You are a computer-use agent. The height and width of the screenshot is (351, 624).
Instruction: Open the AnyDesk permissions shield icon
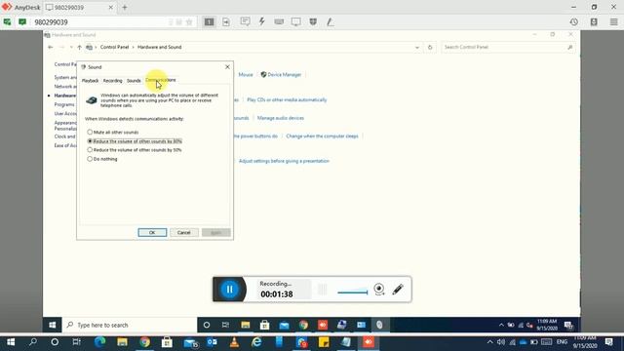coord(313,21)
